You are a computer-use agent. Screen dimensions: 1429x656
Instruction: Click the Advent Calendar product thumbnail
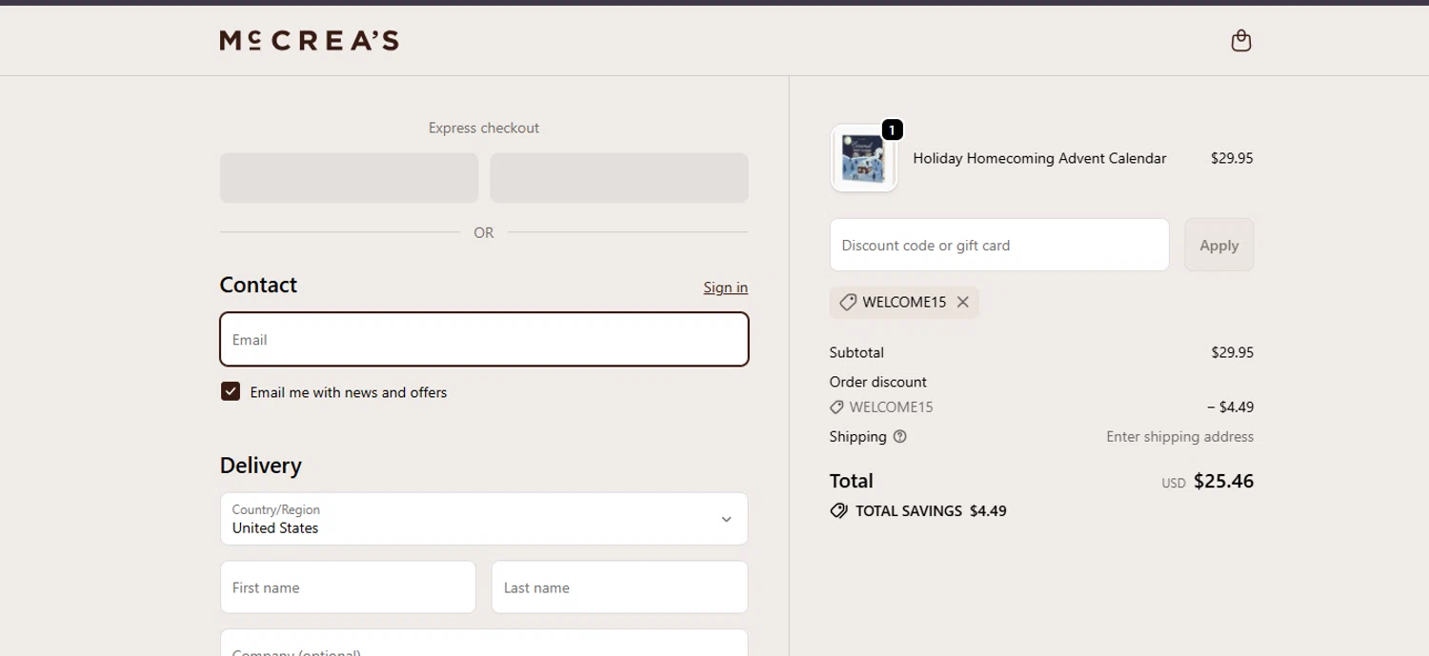864,158
